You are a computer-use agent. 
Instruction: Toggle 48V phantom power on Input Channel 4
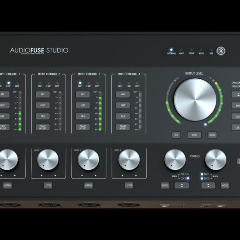[x=123, y=94]
